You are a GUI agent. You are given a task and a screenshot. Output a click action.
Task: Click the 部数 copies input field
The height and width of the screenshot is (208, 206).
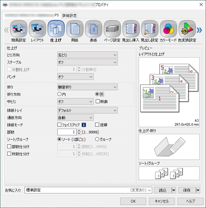pos(67,132)
